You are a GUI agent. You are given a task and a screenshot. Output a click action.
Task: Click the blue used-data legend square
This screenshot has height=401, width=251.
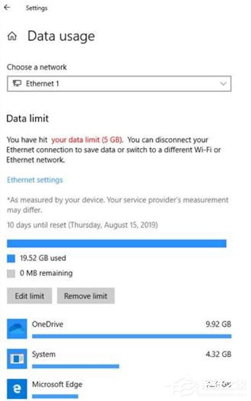pyautogui.click(x=11, y=259)
